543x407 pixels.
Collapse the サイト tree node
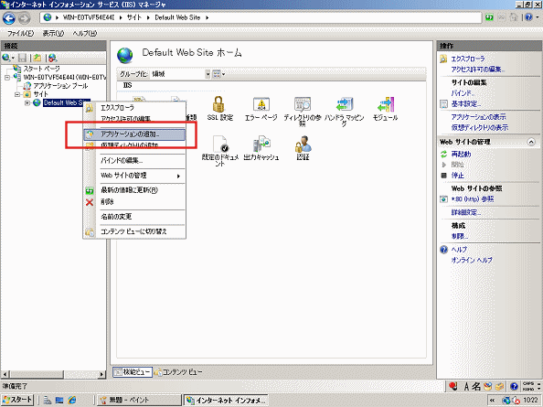pos(17,94)
